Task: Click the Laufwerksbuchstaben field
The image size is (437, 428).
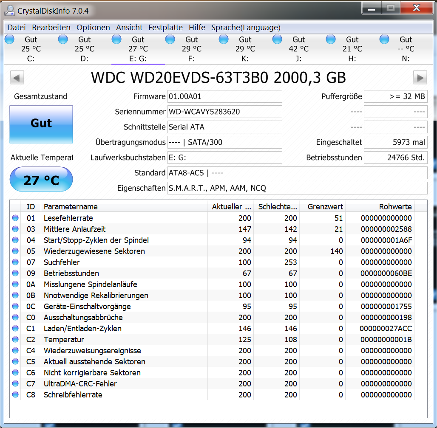Action: [x=224, y=158]
